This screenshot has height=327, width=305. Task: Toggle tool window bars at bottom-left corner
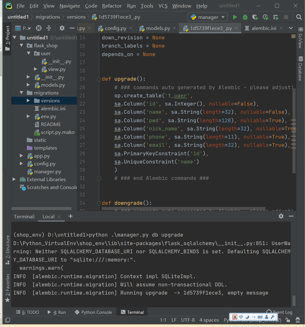click(x=8, y=320)
